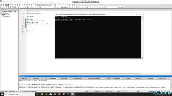Switch to the Symbols management tab

click(10, 11)
